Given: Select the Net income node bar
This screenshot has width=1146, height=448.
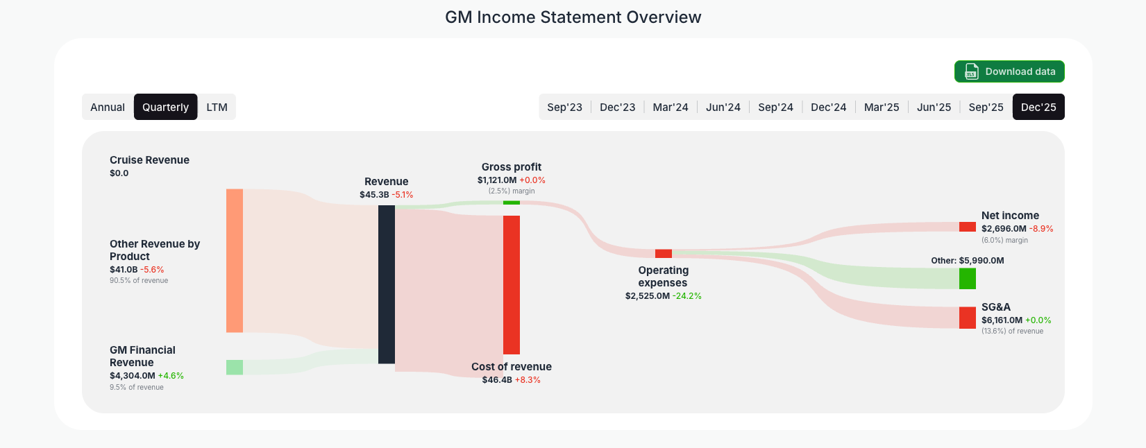Looking at the screenshot, I should (966, 227).
